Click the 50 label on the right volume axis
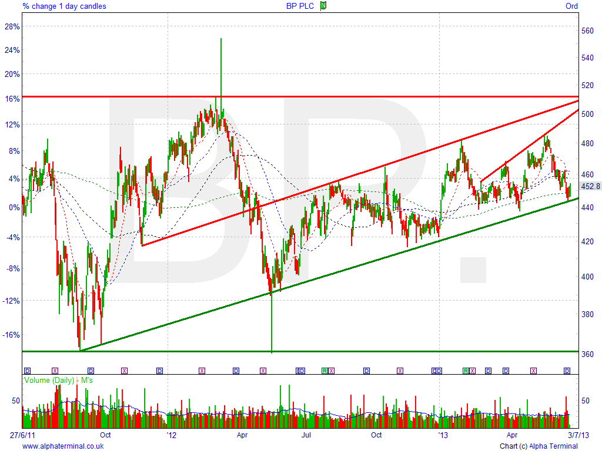This screenshot has width=602, height=451. (586, 400)
